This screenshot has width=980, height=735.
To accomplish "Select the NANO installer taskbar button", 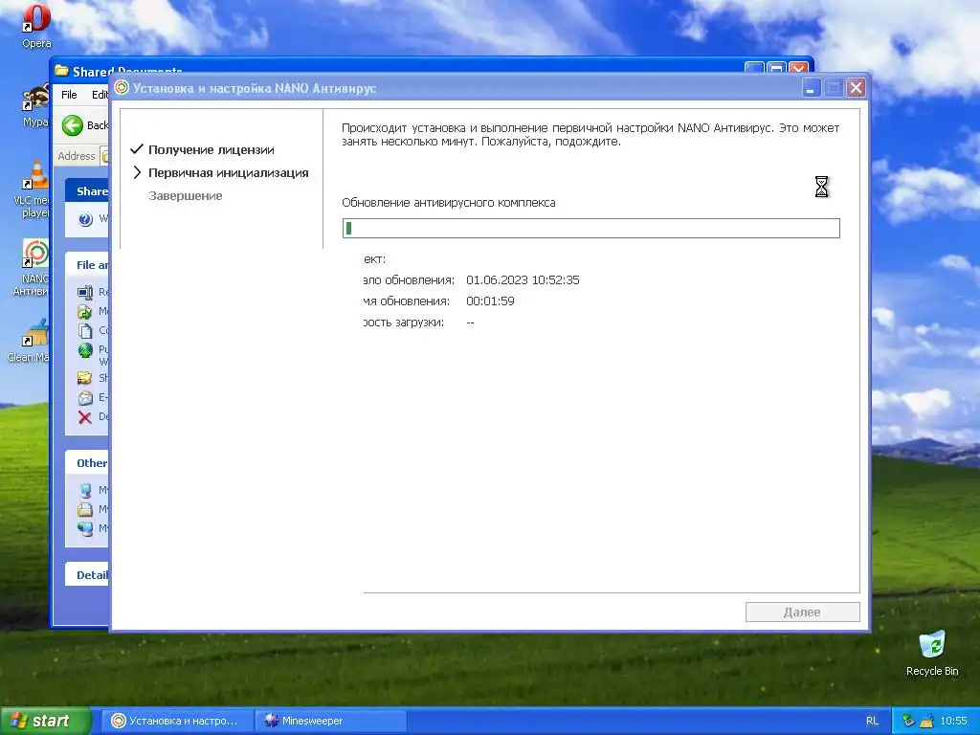I will tap(178, 721).
